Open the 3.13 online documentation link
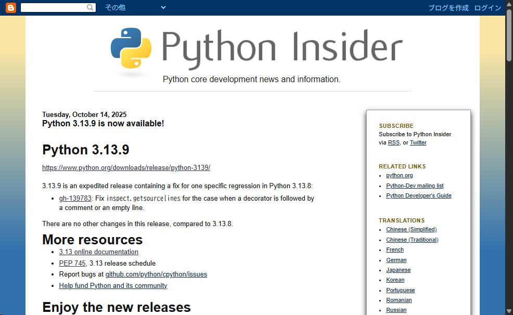 click(x=98, y=252)
